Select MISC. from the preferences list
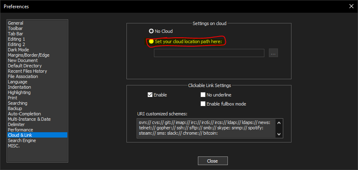This screenshot has height=170, width=358. tap(14, 146)
